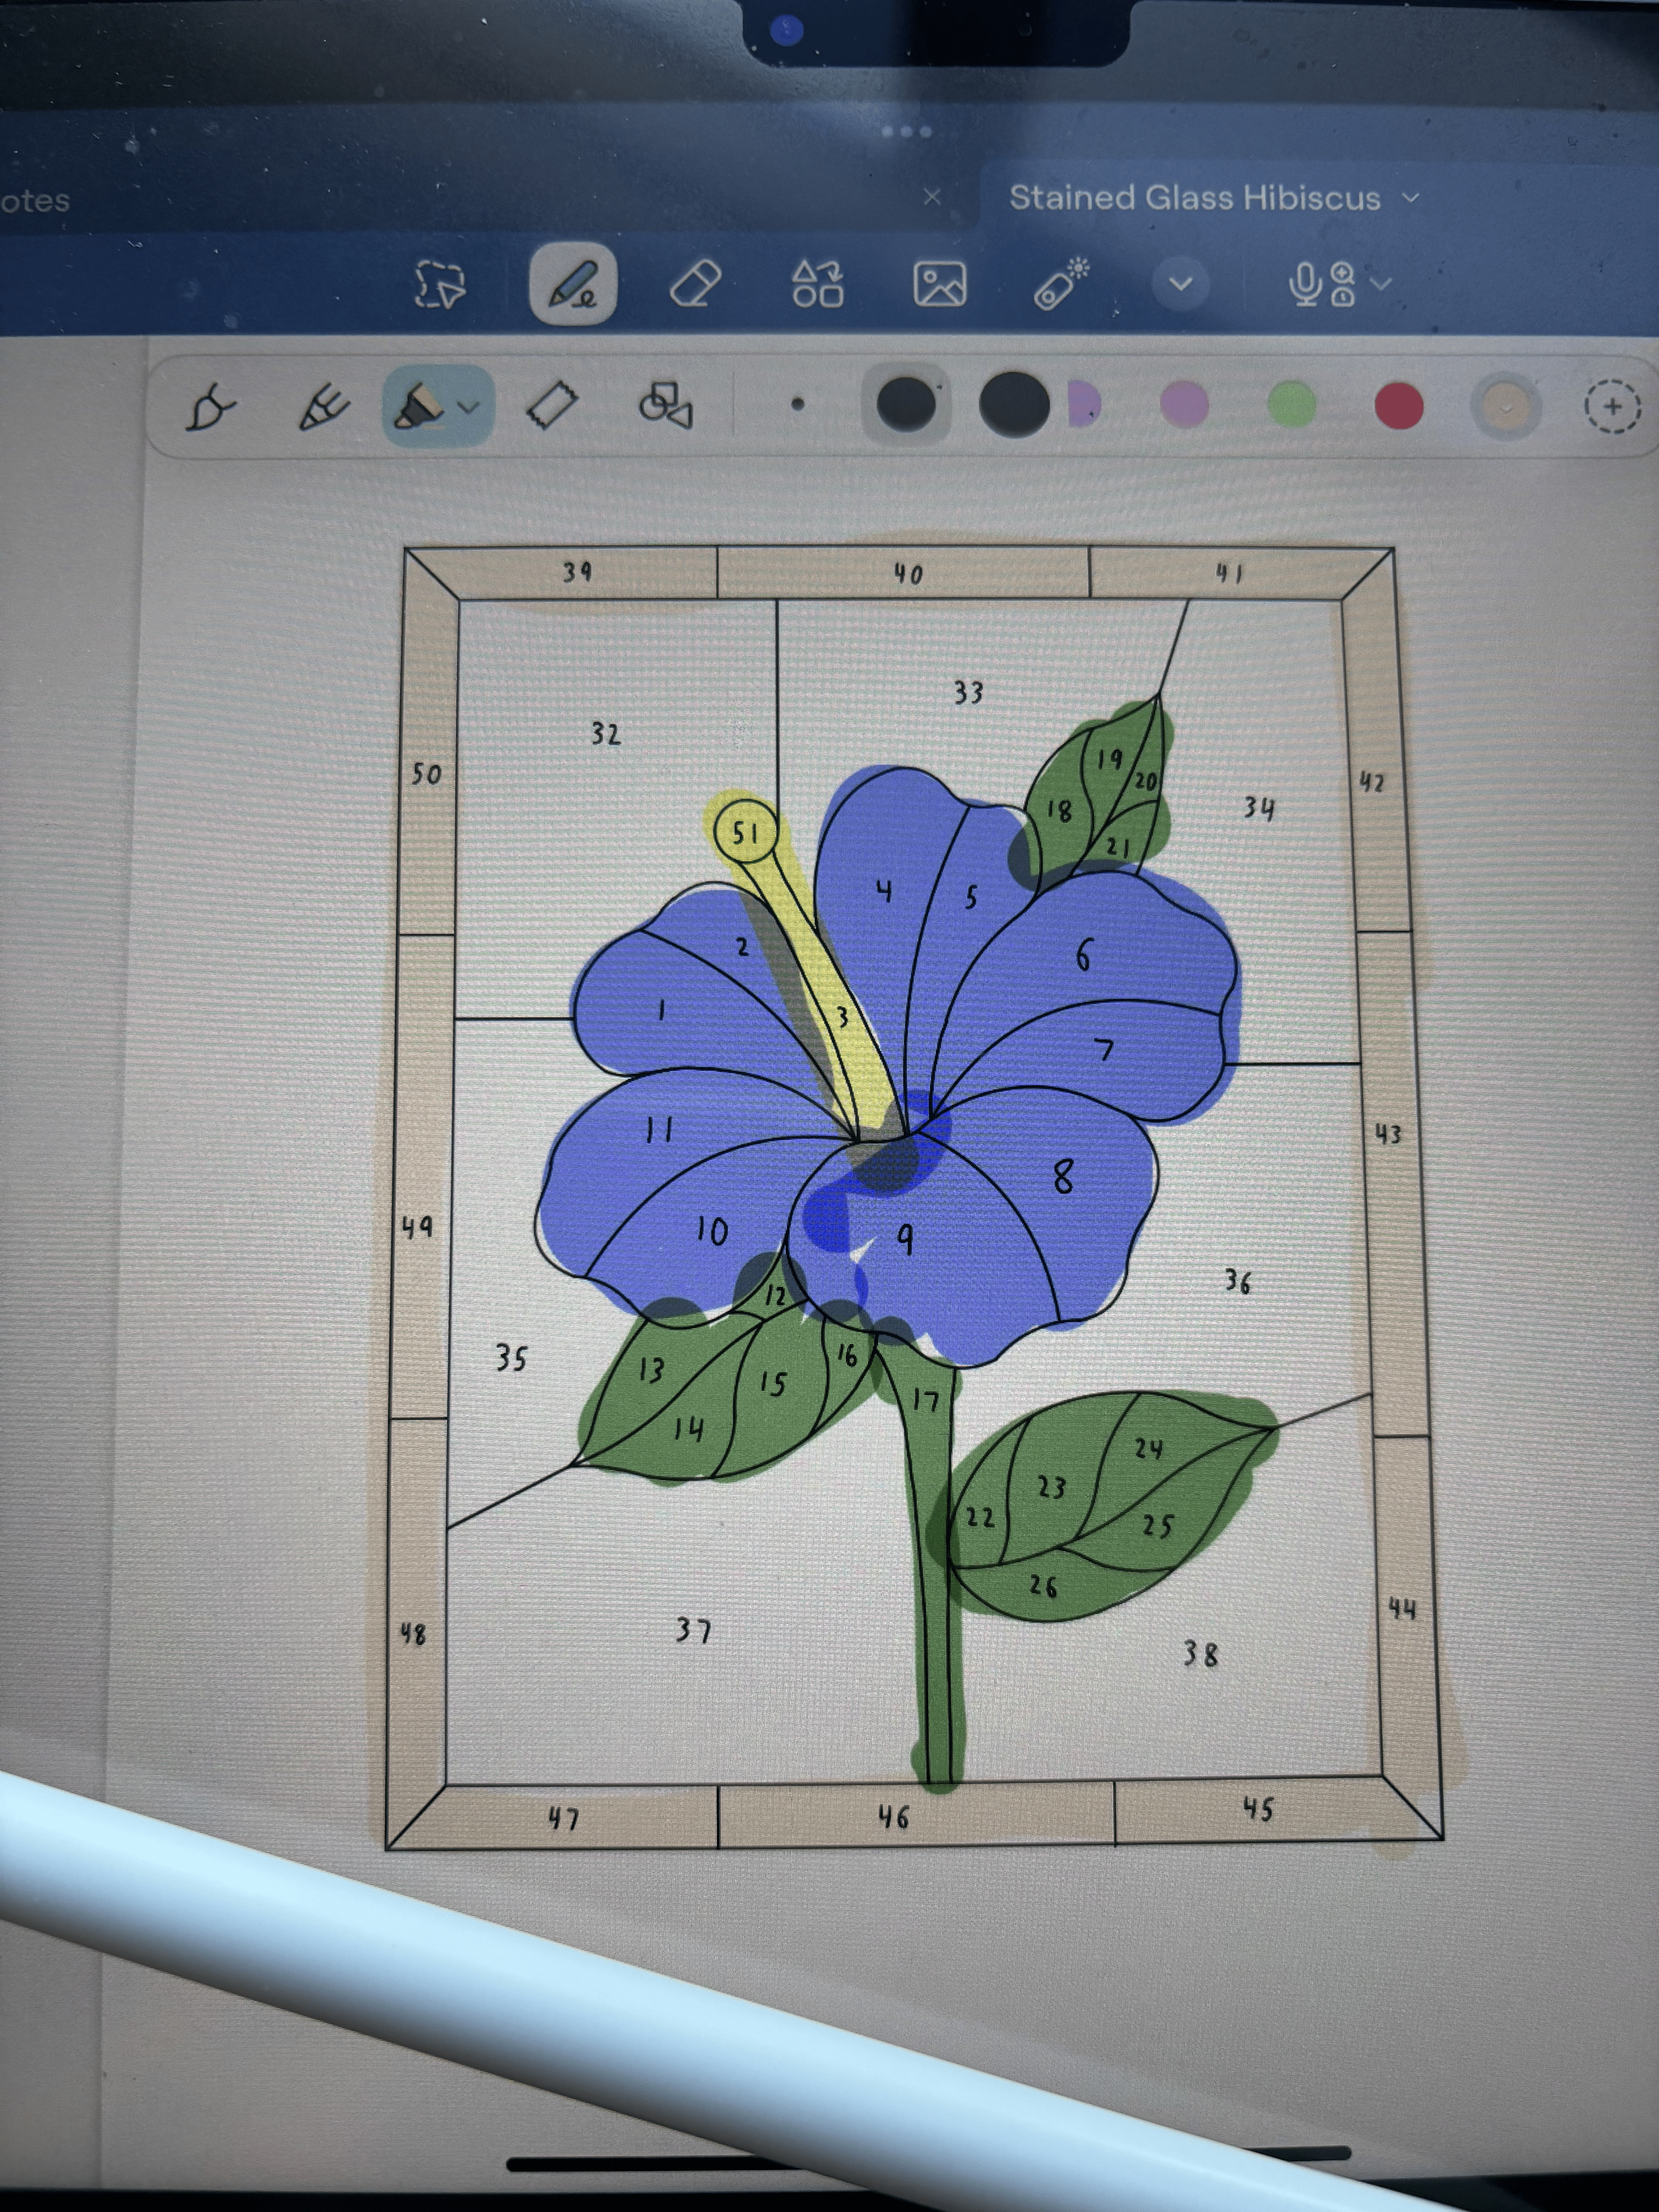The width and height of the screenshot is (1659, 2212).
Task: Tap the petal number '10'
Action: click(x=712, y=1231)
